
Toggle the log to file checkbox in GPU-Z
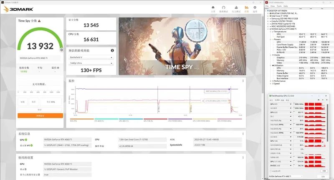[x=271, y=171]
